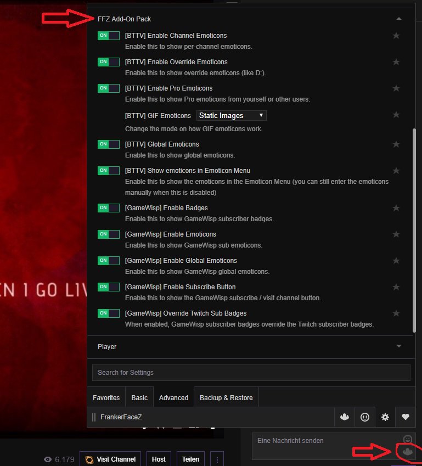The image size is (422, 466).
Task: Click 'Change the mode on how GIF emoticons work.'
Action: (194, 129)
